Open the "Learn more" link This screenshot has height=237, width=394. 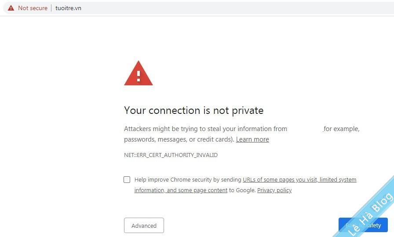(252, 139)
